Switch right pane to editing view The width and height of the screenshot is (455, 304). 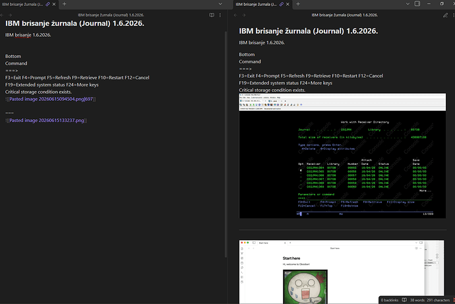point(445,15)
